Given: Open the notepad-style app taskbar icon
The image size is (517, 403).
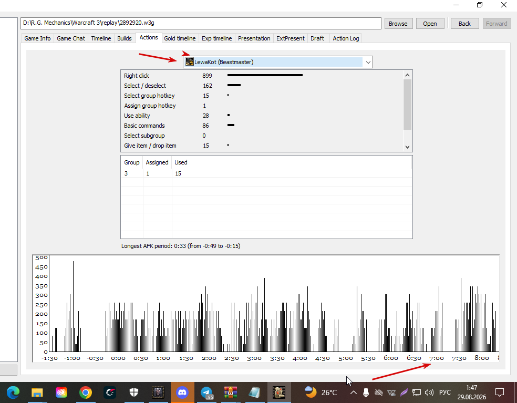Looking at the screenshot, I should [x=254, y=392].
